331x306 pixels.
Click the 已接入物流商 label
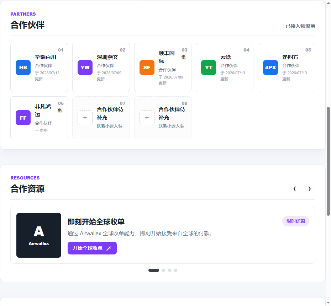(x=300, y=26)
